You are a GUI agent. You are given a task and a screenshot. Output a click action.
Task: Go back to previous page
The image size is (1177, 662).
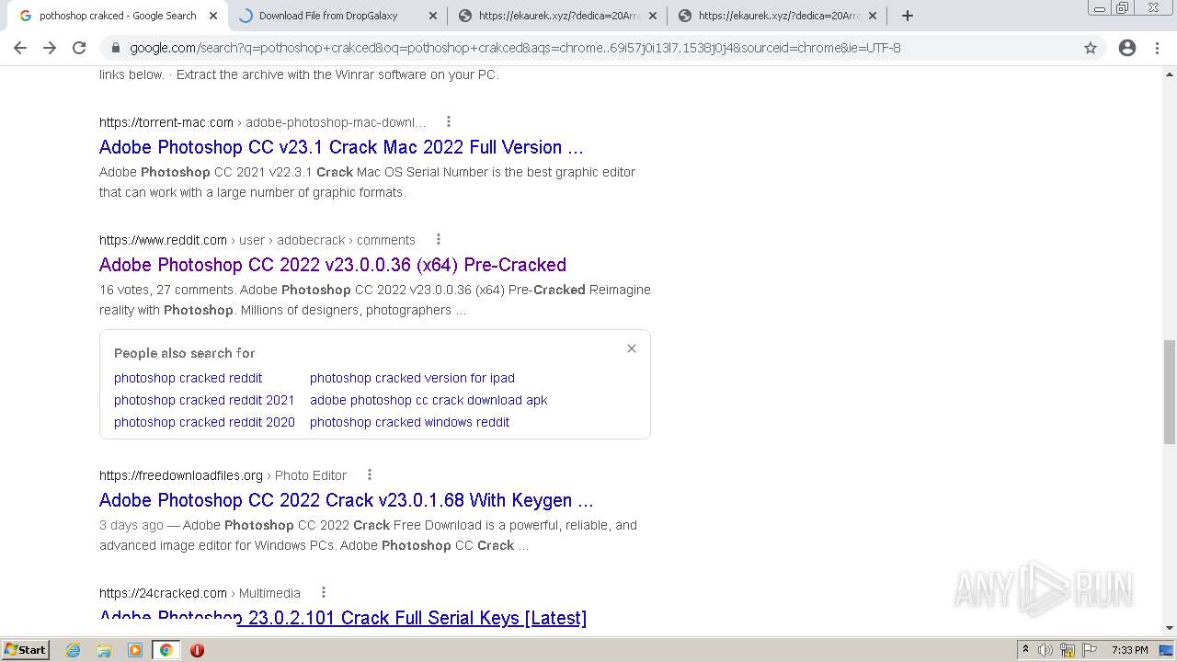[x=20, y=48]
